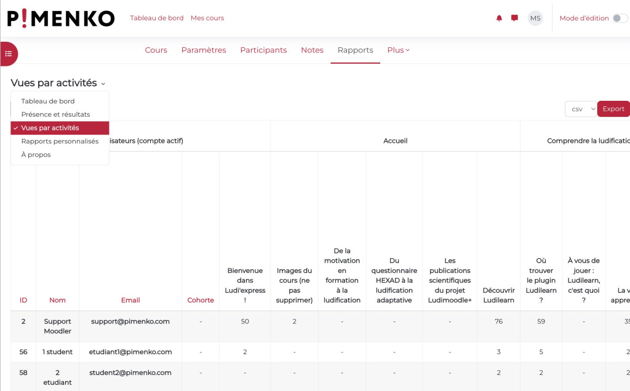Click Mes cours in the top navigation
This screenshot has height=391, width=630.
[x=207, y=18]
